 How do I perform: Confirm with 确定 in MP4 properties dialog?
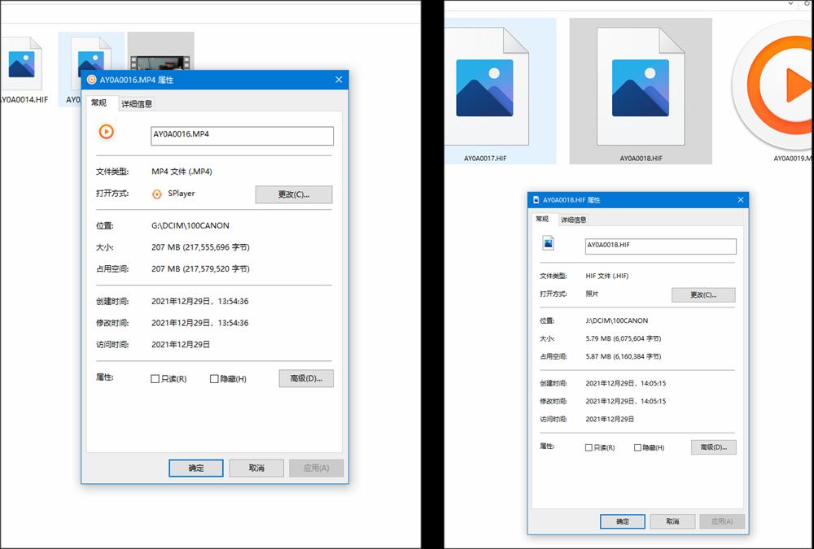pyautogui.click(x=196, y=468)
